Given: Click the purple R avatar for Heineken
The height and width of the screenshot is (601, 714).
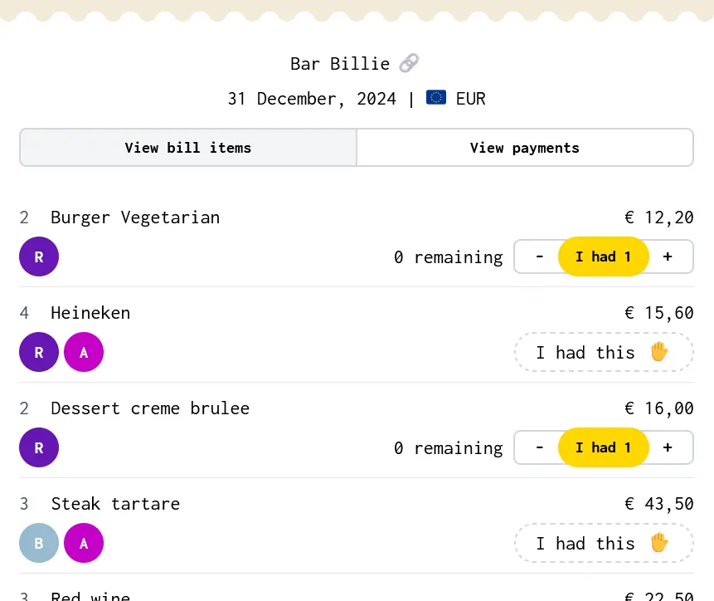Looking at the screenshot, I should tap(39, 352).
